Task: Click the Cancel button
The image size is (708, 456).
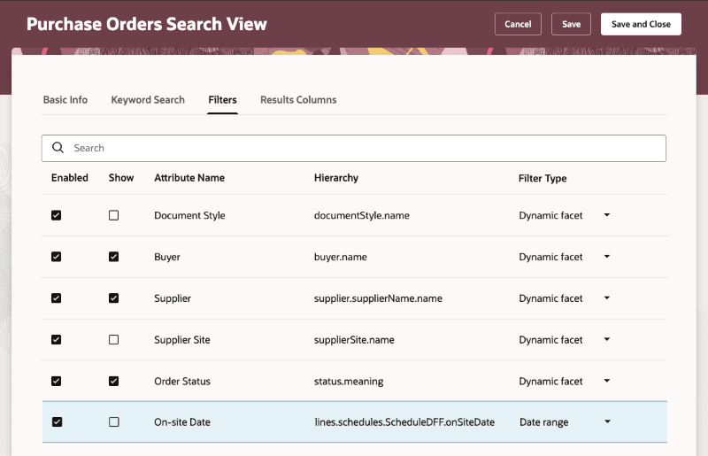Action: (518, 24)
